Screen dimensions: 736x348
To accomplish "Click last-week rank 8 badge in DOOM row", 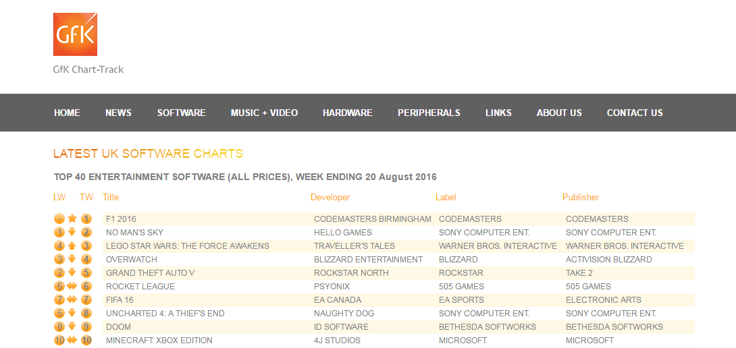I will tap(59, 327).
